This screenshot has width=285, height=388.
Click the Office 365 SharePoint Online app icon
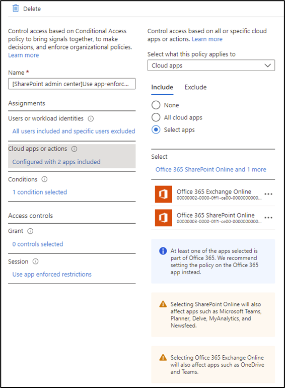pos(163,218)
